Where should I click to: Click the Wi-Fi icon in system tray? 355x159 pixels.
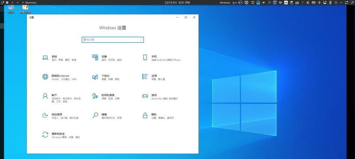pos(336,2)
